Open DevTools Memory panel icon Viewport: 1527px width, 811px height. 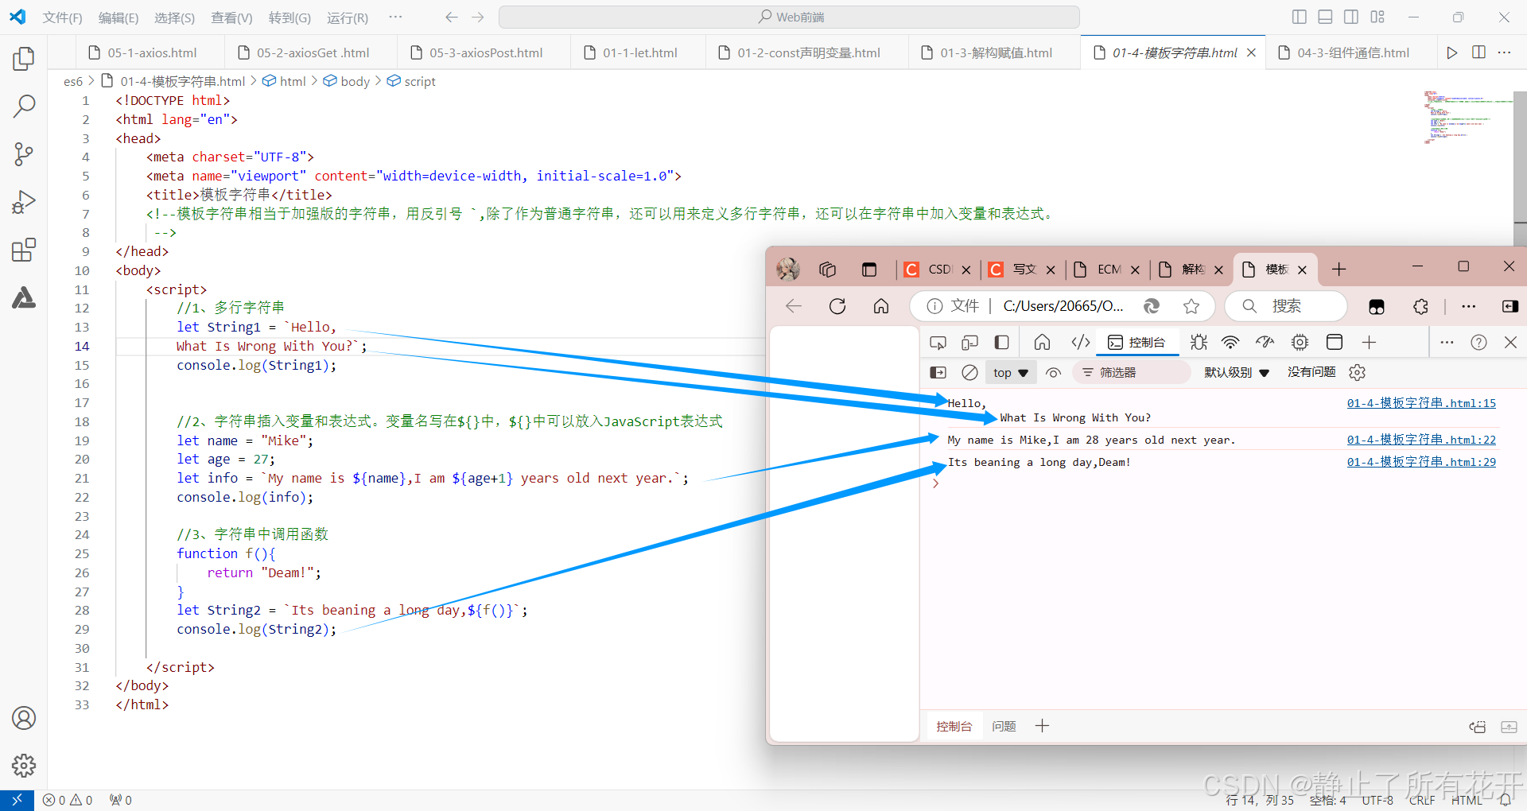1300,342
